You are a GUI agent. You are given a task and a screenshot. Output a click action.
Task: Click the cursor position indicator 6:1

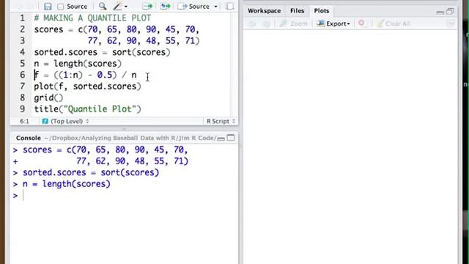pos(24,121)
